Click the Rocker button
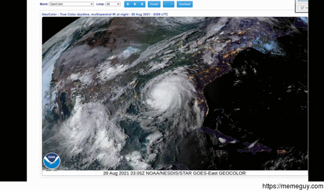Image resolution: width=324 pixels, height=191 pixels. click(154, 4)
